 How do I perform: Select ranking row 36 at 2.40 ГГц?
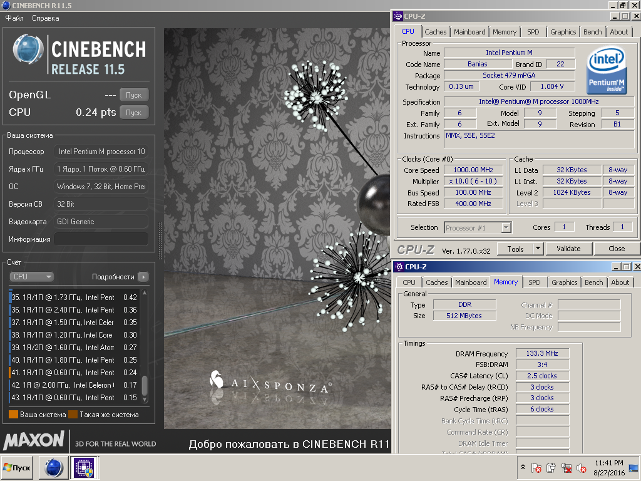74,310
